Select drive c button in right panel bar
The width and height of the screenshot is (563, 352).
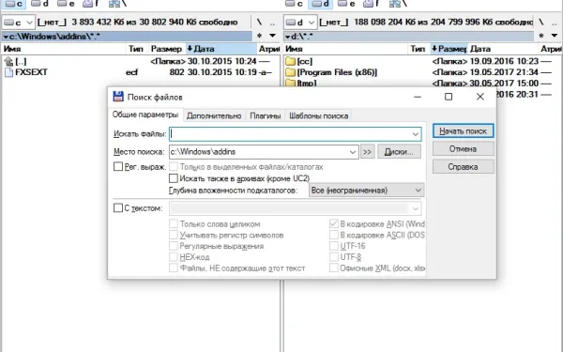point(294,4)
